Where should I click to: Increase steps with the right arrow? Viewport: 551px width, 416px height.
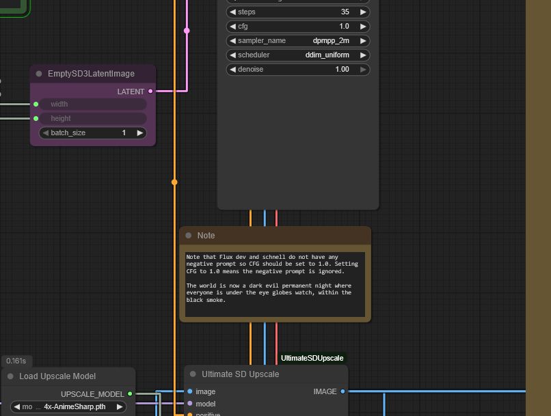pos(363,12)
